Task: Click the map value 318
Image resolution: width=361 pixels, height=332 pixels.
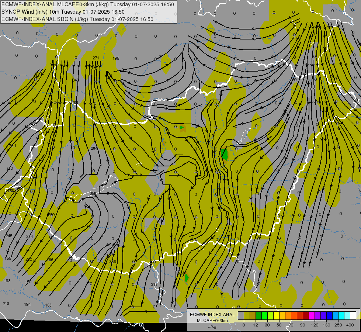Action: pos(154,284)
